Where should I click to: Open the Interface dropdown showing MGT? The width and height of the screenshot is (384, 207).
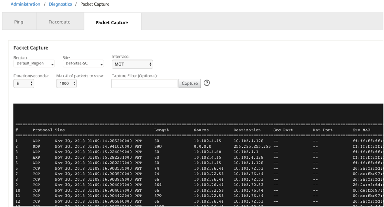[132, 64]
